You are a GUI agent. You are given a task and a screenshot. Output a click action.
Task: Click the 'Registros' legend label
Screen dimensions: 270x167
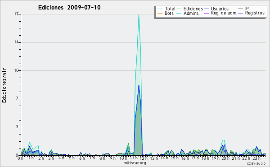[x=255, y=13]
